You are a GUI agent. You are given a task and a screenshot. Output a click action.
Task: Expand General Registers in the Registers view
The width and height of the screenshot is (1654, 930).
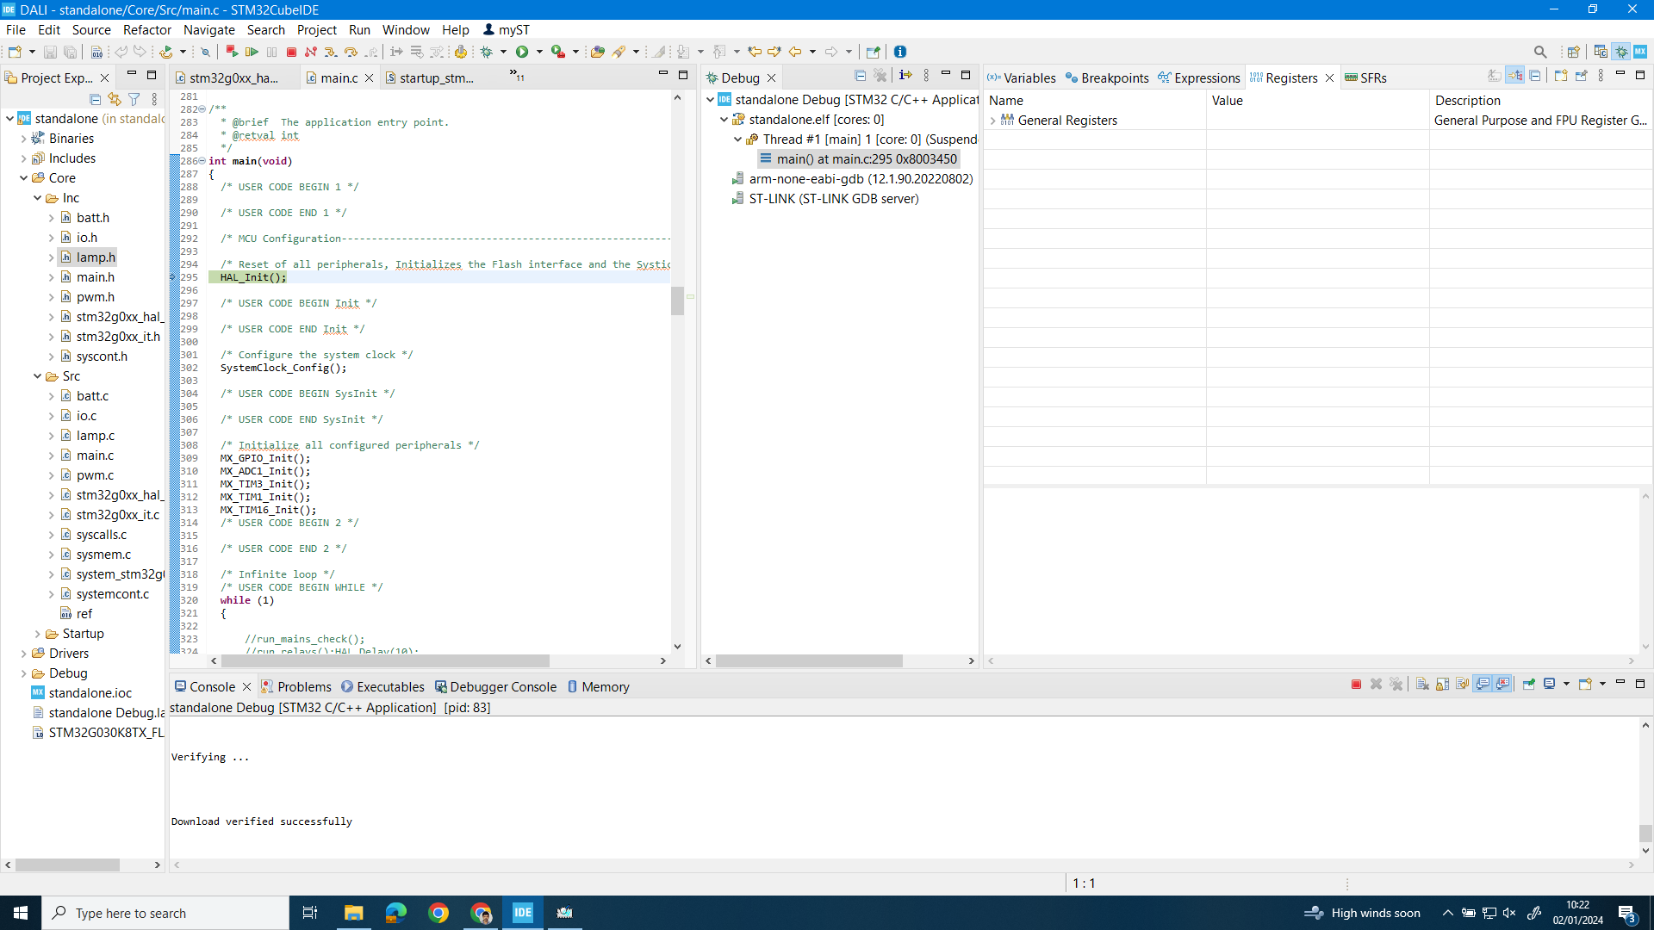992,121
